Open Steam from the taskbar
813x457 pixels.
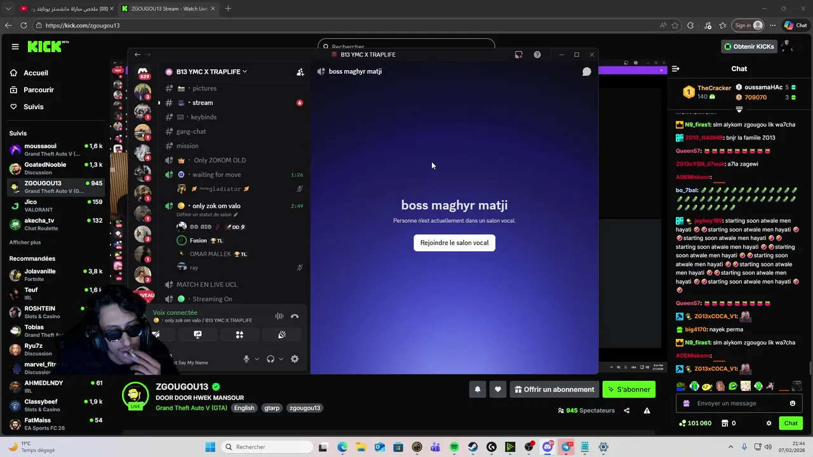473,447
